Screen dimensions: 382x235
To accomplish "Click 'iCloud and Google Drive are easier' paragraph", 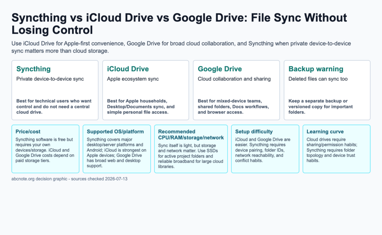I will tap(263, 150).
